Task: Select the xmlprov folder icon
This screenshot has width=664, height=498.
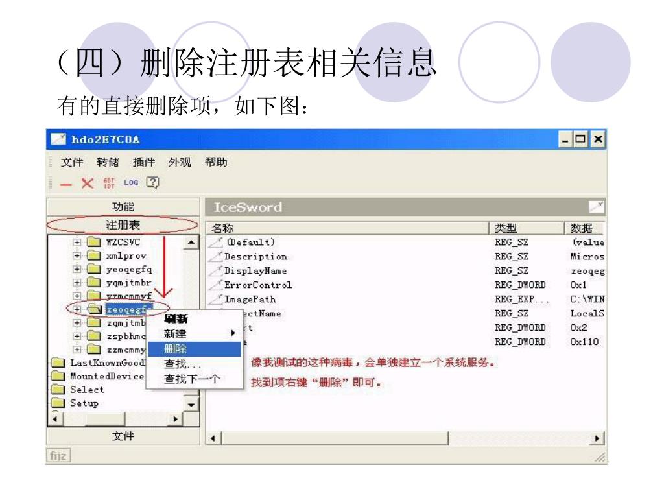Action: pyautogui.click(x=93, y=255)
